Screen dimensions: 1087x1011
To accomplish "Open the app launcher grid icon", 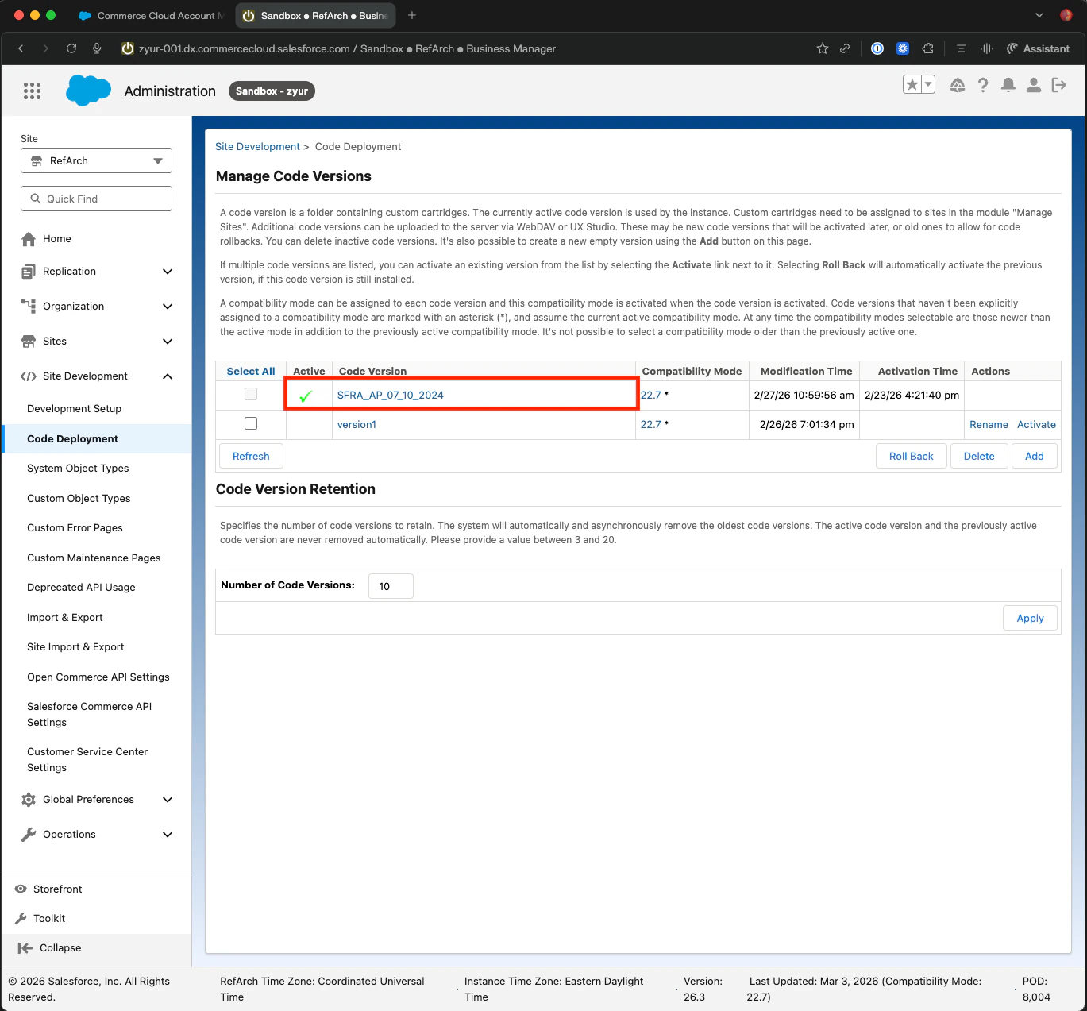I will coord(32,91).
